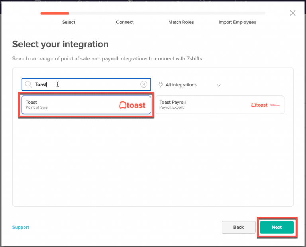The image size is (306, 247).
Task: Click the orange wizard progress bar segment
Action: pyautogui.click(x=54, y=14)
